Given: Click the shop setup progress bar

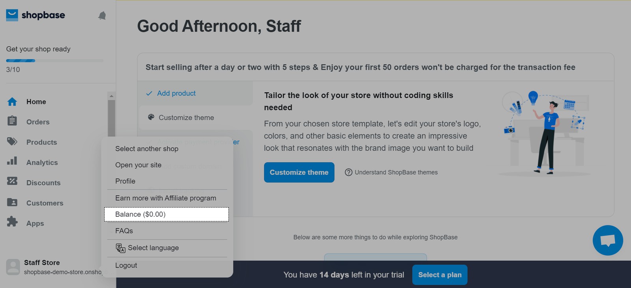Looking at the screenshot, I should 54,61.
